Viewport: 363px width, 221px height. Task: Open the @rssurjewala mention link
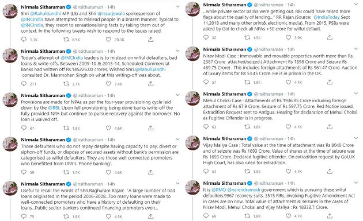[111, 13]
